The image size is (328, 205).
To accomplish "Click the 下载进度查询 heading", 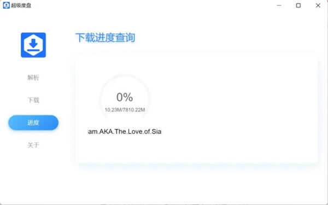I will coord(105,38).
